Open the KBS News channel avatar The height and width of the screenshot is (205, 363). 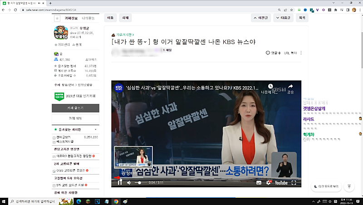click(119, 88)
